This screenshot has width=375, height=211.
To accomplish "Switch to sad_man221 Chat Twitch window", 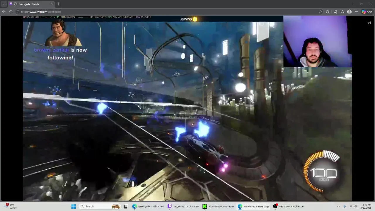I will coord(183,206).
